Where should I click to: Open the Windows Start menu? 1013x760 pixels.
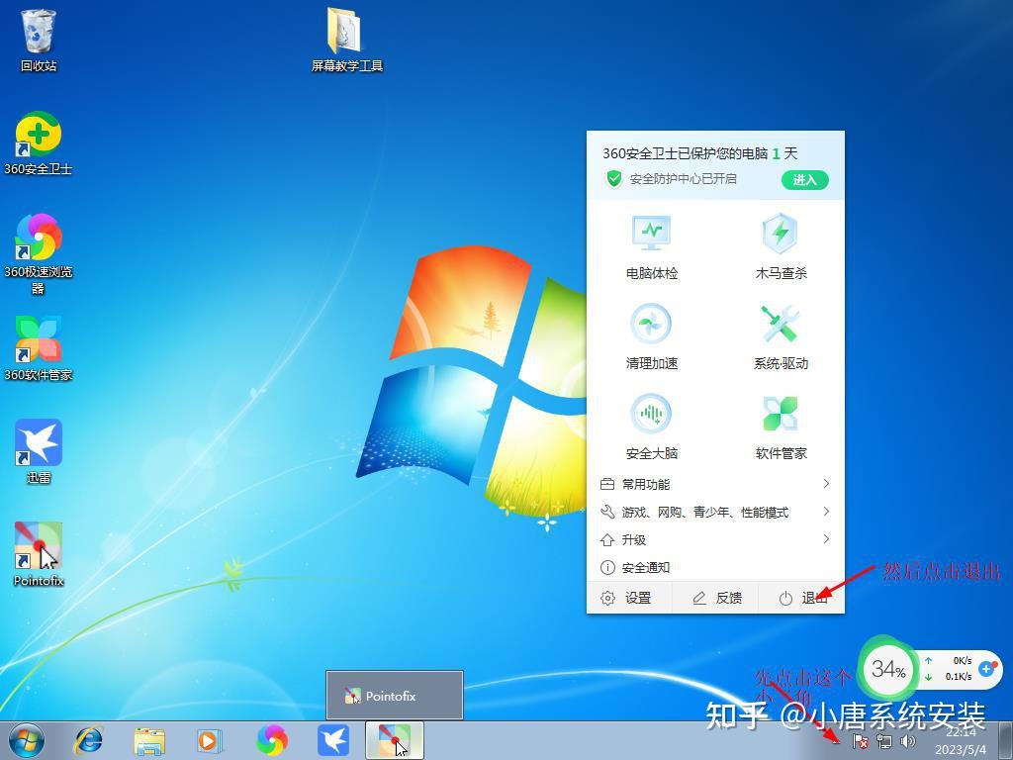click(x=26, y=740)
